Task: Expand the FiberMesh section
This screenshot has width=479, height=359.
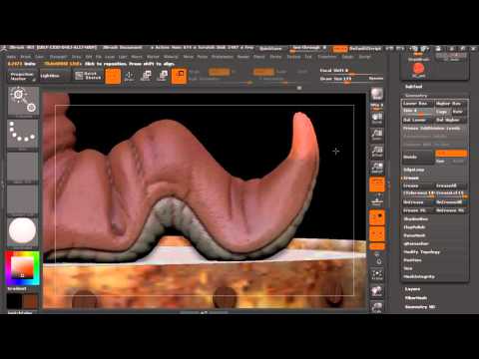Action: click(416, 298)
